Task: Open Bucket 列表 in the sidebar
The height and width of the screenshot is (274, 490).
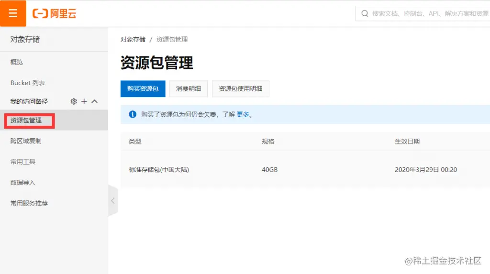Action: click(x=27, y=83)
